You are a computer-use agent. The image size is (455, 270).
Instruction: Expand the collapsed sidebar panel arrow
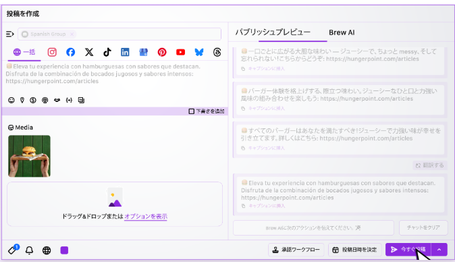pyautogui.click(x=10, y=34)
